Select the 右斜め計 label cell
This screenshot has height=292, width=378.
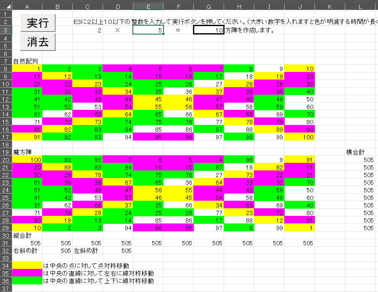click(27, 250)
